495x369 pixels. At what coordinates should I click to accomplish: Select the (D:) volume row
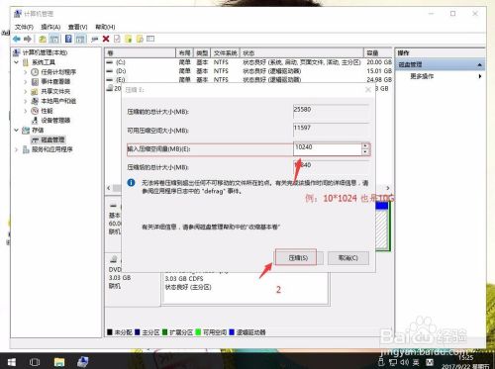[x=249, y=71]
